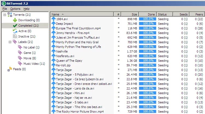The width and height of the screenshot is (205, 114).
Task: Click the Music Video tag icon
Action: point(20,64)
